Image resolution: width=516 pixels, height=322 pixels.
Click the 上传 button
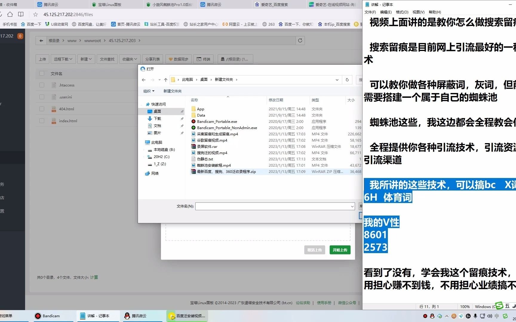pos(42,59)
